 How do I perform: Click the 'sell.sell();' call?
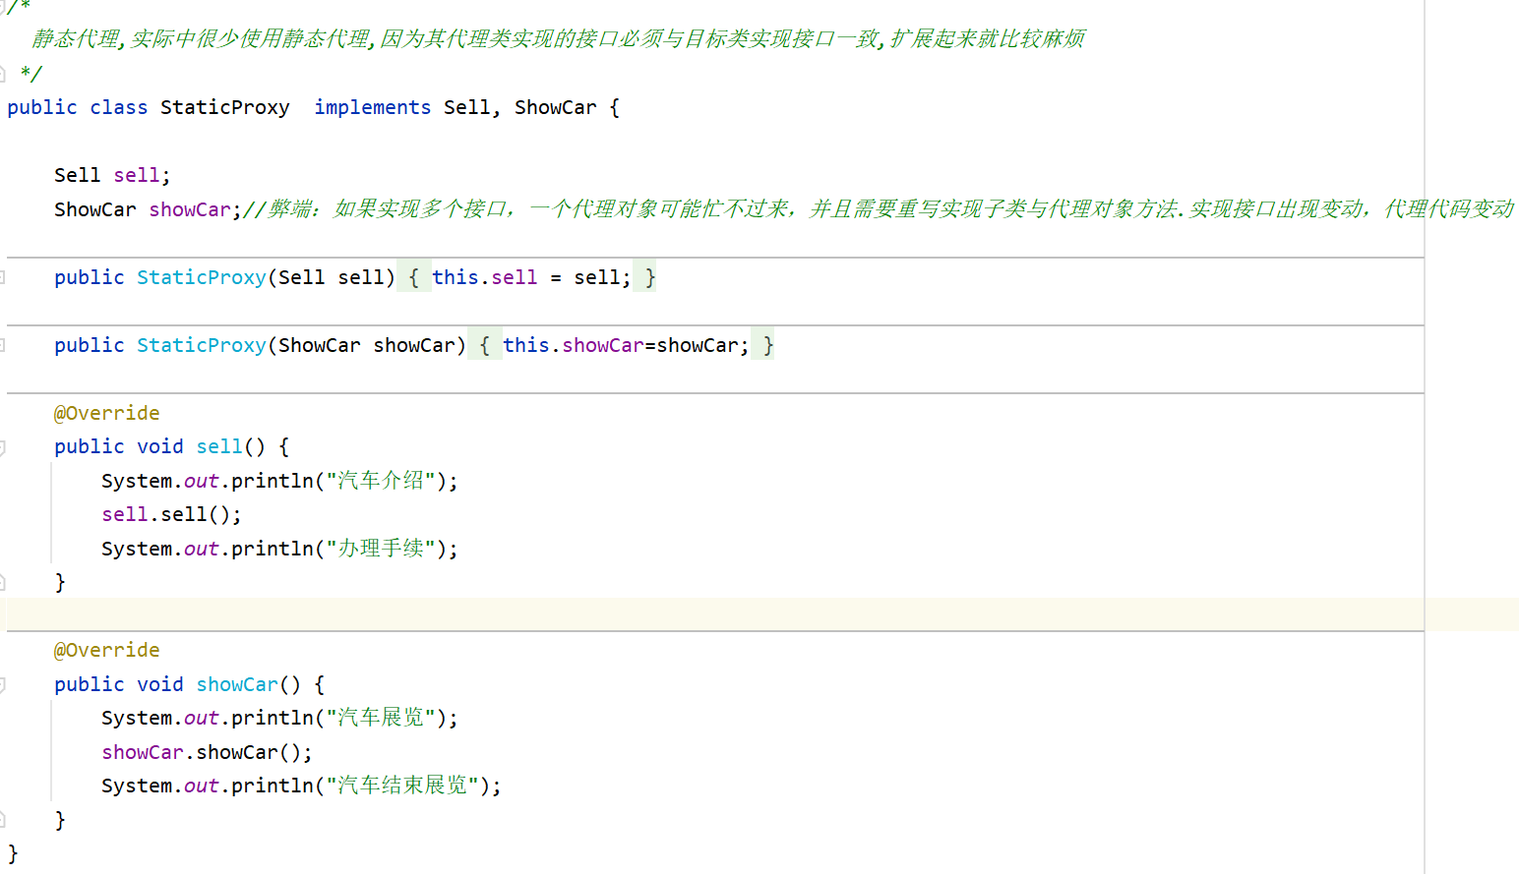171,515
